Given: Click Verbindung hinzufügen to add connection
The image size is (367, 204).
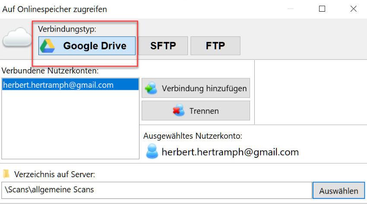Looking at the screenshot, I should (x=196, y=88).
